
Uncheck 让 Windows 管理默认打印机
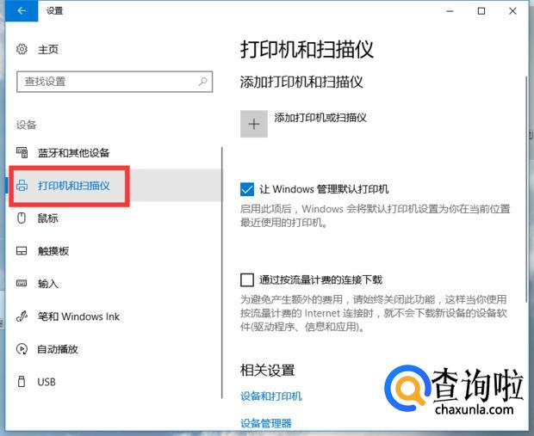coord(248,188)
